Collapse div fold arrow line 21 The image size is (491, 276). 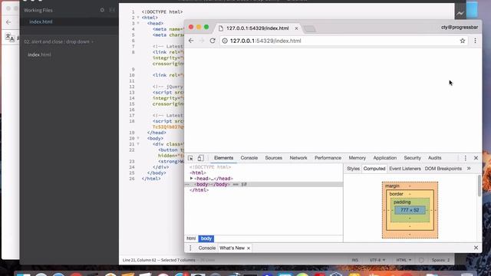(138, 144)
